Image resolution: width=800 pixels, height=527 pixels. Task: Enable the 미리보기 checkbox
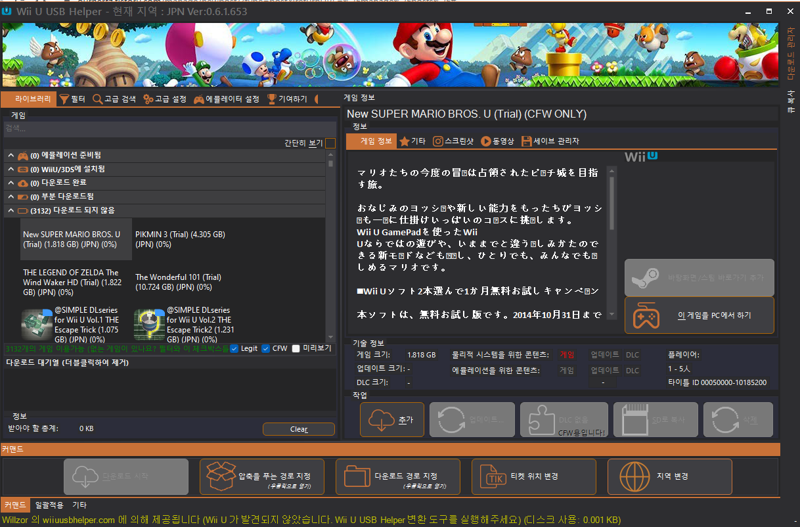296,348
